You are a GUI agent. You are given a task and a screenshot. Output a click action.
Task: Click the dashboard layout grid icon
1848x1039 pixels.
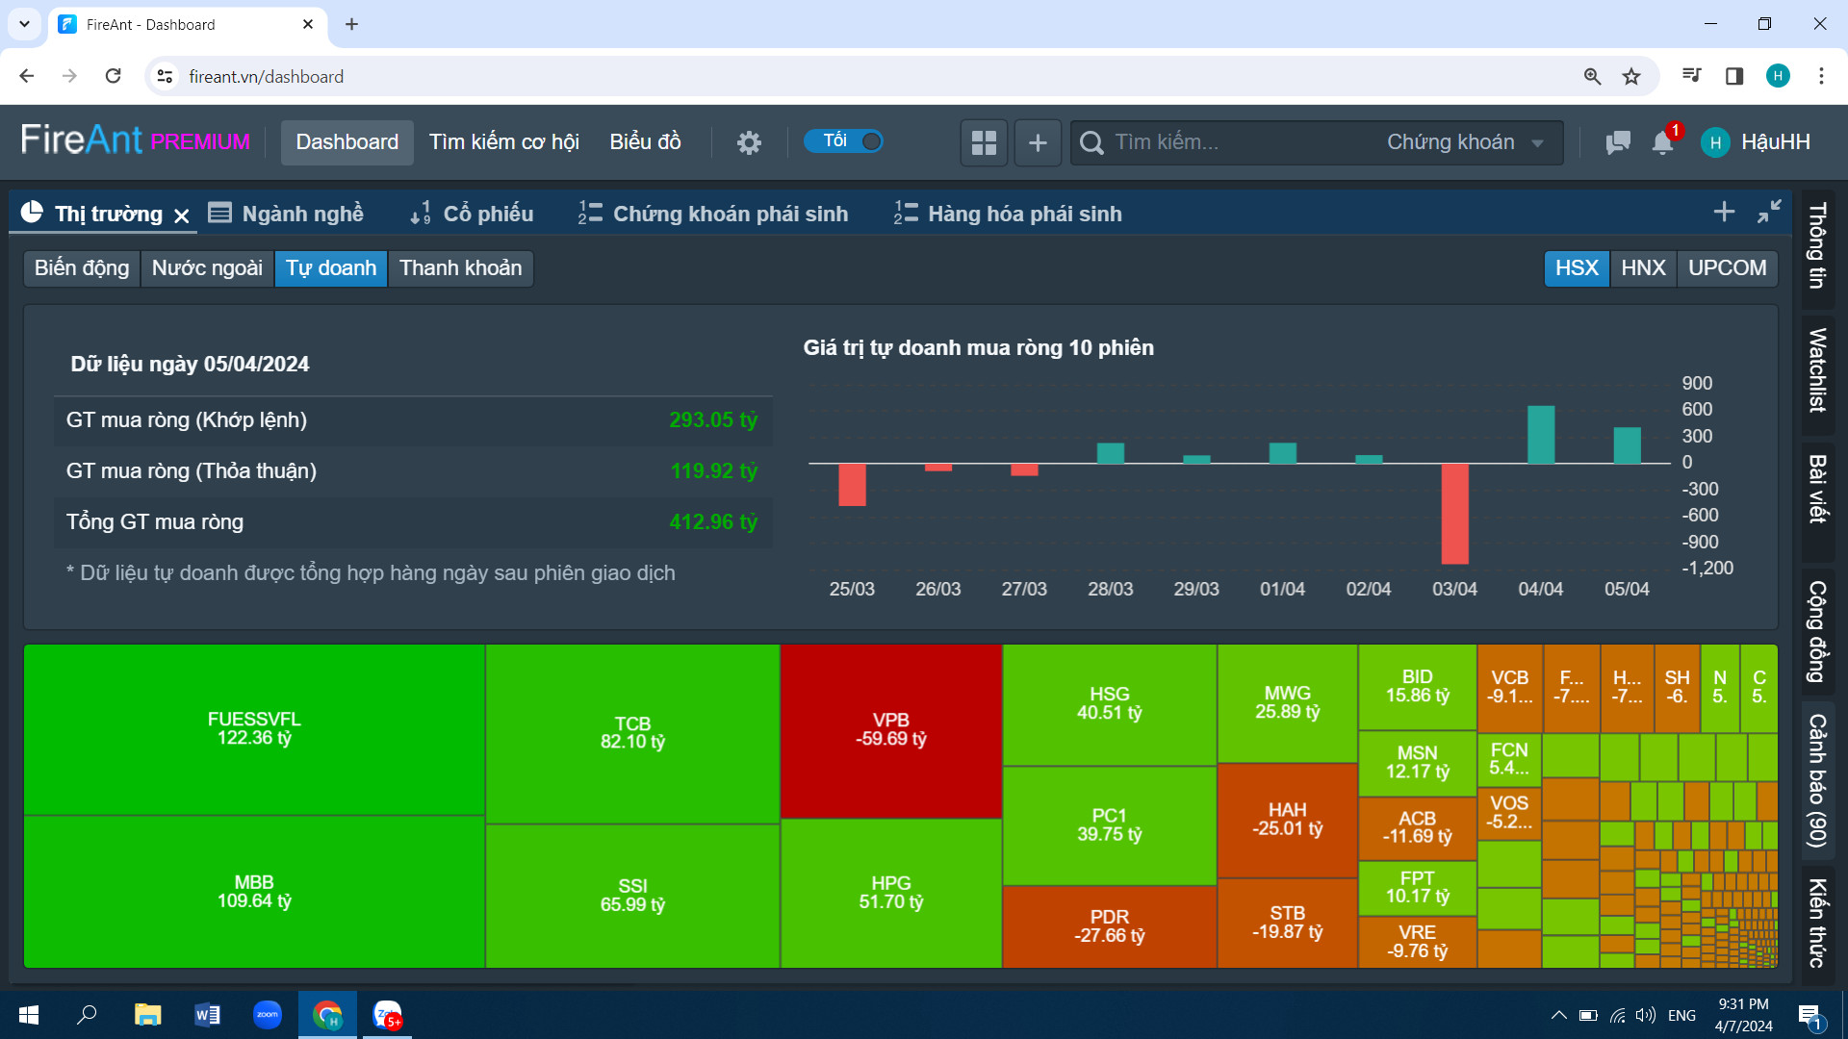[984, 142]
